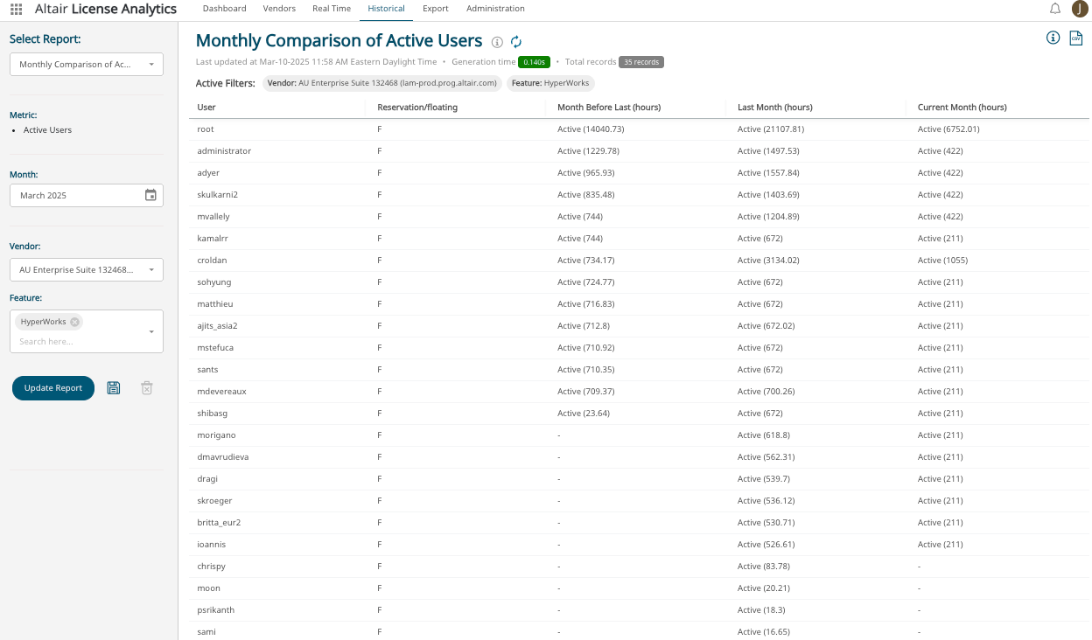Click info icon beside the report title
Screen dimensions: 1092x640
(x=497, y=42)
